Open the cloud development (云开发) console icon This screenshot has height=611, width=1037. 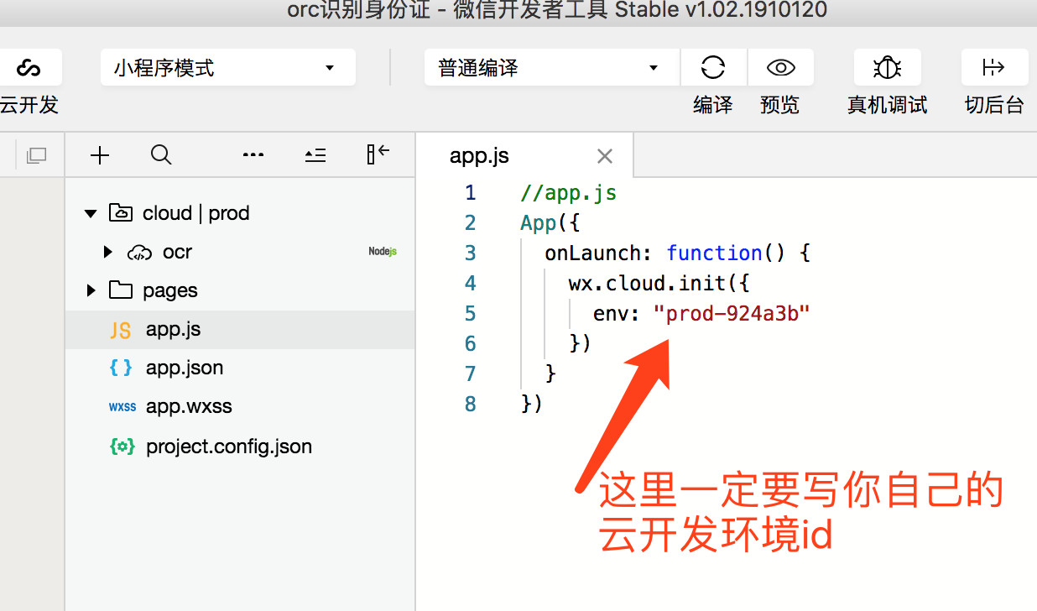[x=29, y=68]
